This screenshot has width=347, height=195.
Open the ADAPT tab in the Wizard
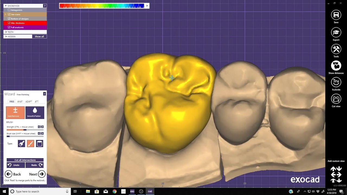pyautogui.click(x=28, y=102)
